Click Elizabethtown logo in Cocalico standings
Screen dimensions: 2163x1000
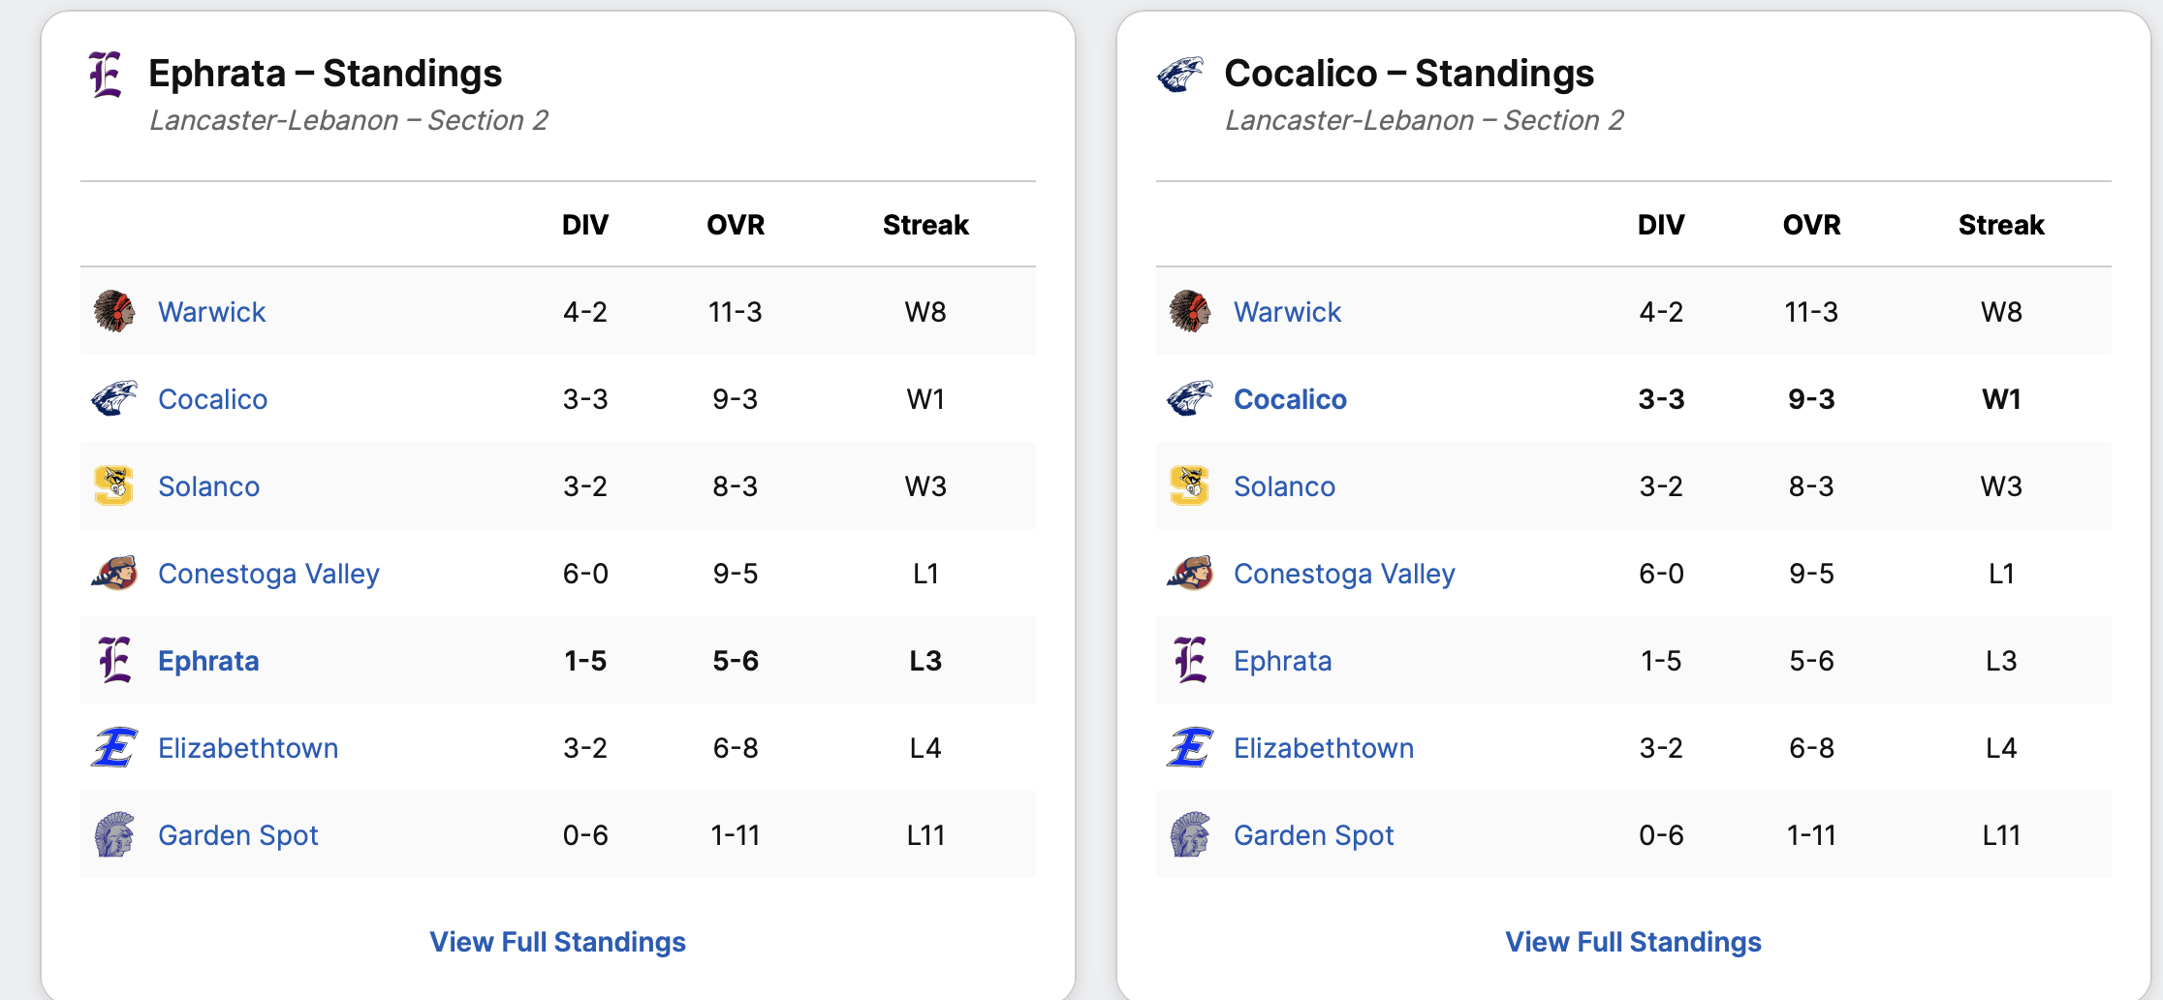click(x=1190, y=747)
